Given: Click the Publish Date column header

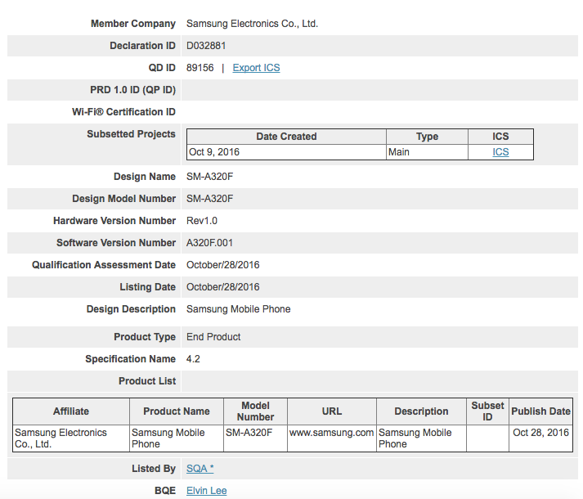Looking at the screenshot, I should pyautogui.click(x=540, y=411).
